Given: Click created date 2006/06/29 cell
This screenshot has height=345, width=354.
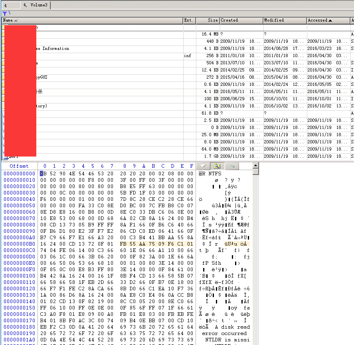Looking at the screenshot, I should pos(241,99).
